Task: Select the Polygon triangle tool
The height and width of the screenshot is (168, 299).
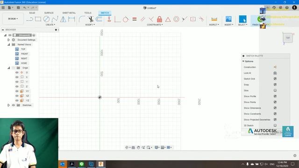Action: (x=63, y=19)
